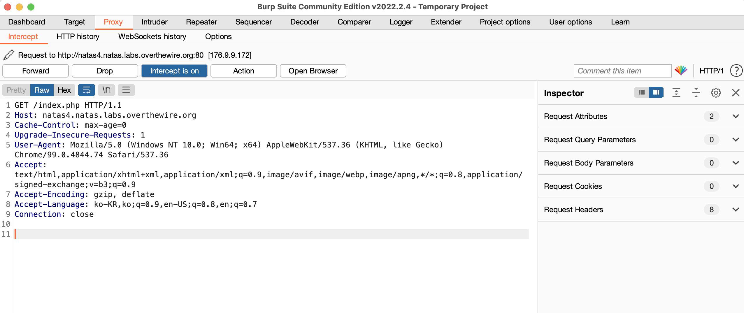Select the Intercept sub-tab

(x=23, y=37)
